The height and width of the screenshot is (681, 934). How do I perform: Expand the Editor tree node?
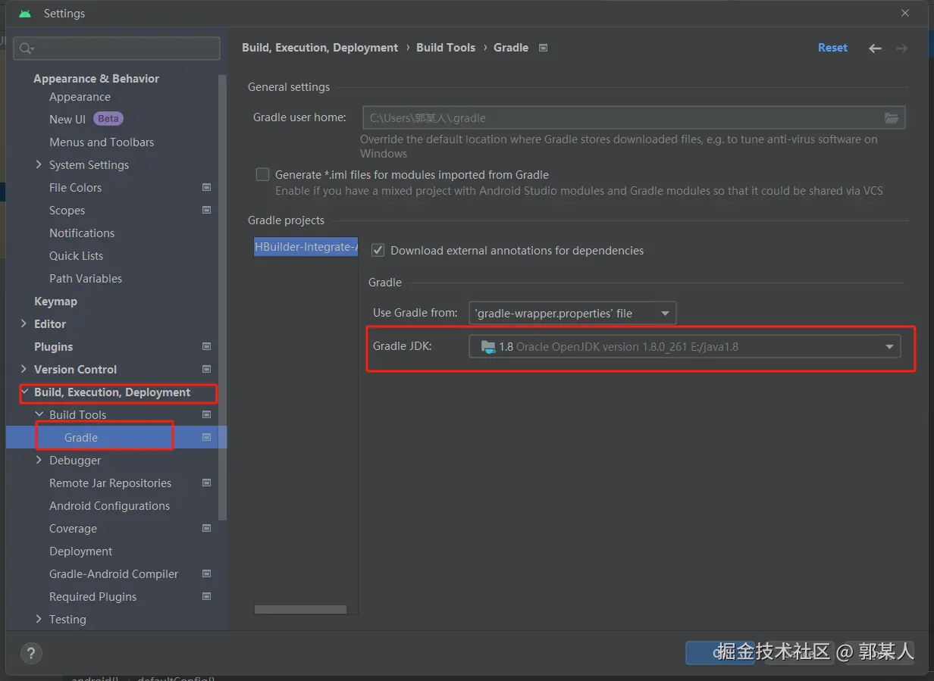click(24, 323)
